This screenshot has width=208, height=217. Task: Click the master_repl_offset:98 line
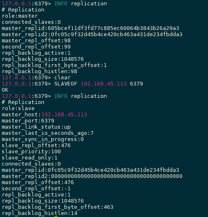(36, 41)
